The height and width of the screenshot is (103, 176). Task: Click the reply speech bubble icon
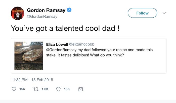click(13, 89)
